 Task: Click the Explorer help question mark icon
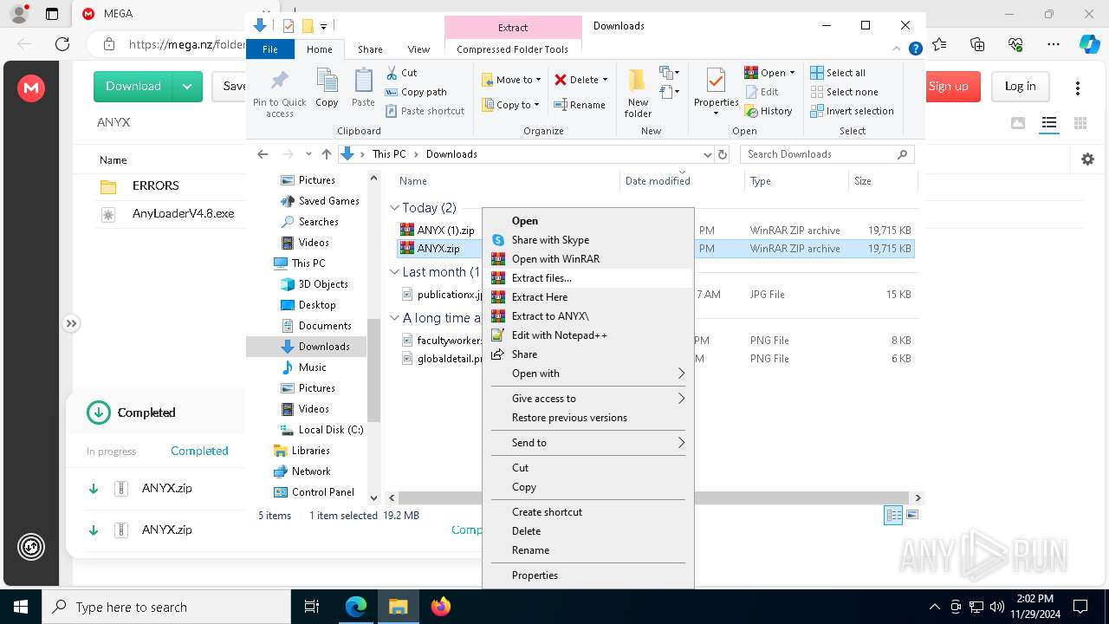coord(915,49)
